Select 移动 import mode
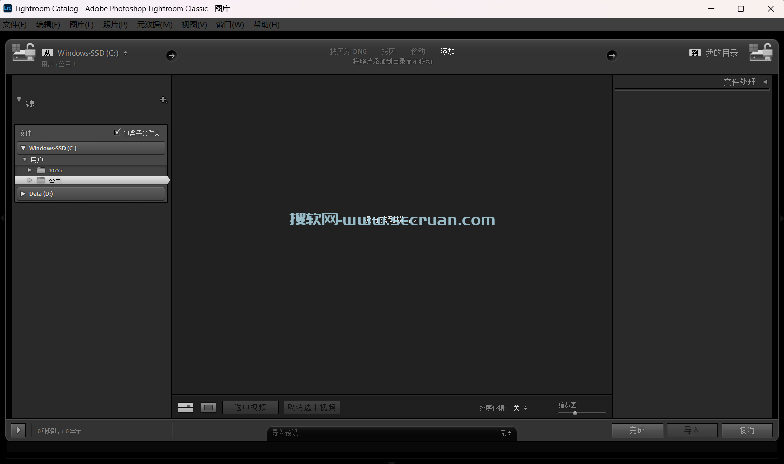The image size is (784, 464). (418, 51)
